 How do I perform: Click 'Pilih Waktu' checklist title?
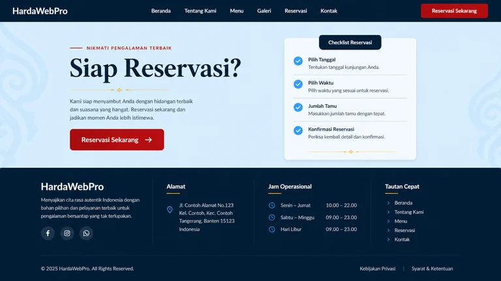tap(321, 83)
